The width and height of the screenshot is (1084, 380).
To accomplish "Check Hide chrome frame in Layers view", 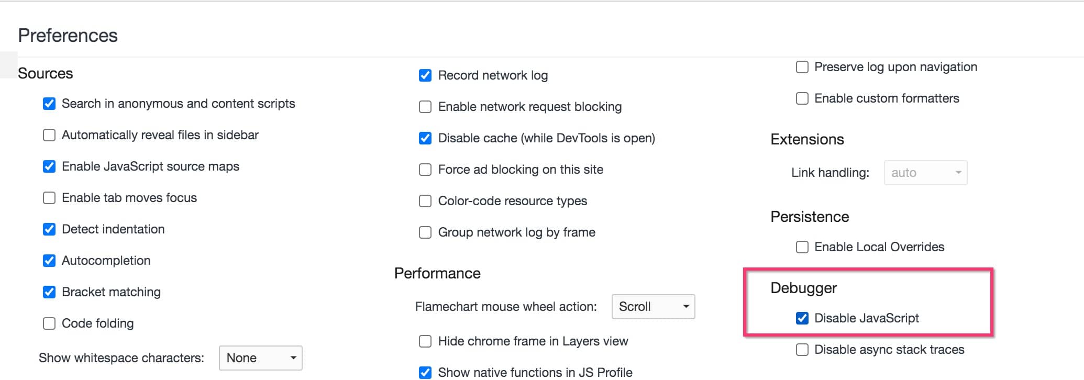I will (425, 341).
